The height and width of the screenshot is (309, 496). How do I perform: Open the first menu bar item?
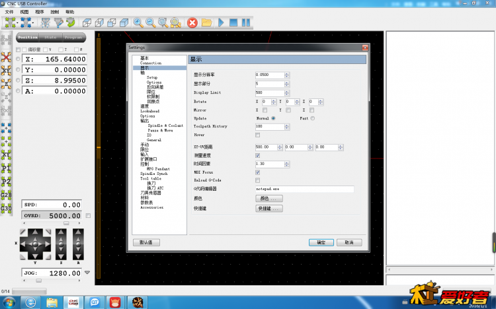[x=9, y=12]
